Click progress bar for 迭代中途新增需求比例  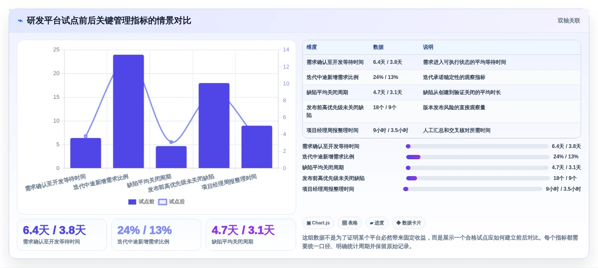478,157
